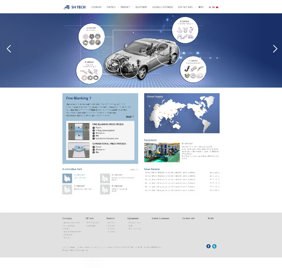Open the Product menu in navigation

pyautogui.click(x=125, y=7)
